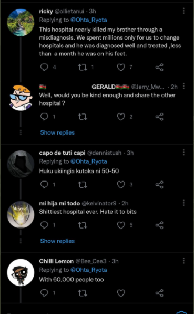The image size is (194, 314).
Task: Show replies under GERALD's tweet
Action: (x=57, y=132)
